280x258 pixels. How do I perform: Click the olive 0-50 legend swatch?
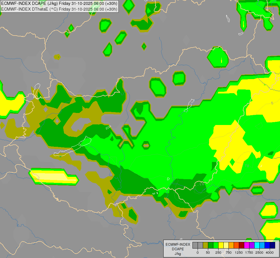point(205,245)
